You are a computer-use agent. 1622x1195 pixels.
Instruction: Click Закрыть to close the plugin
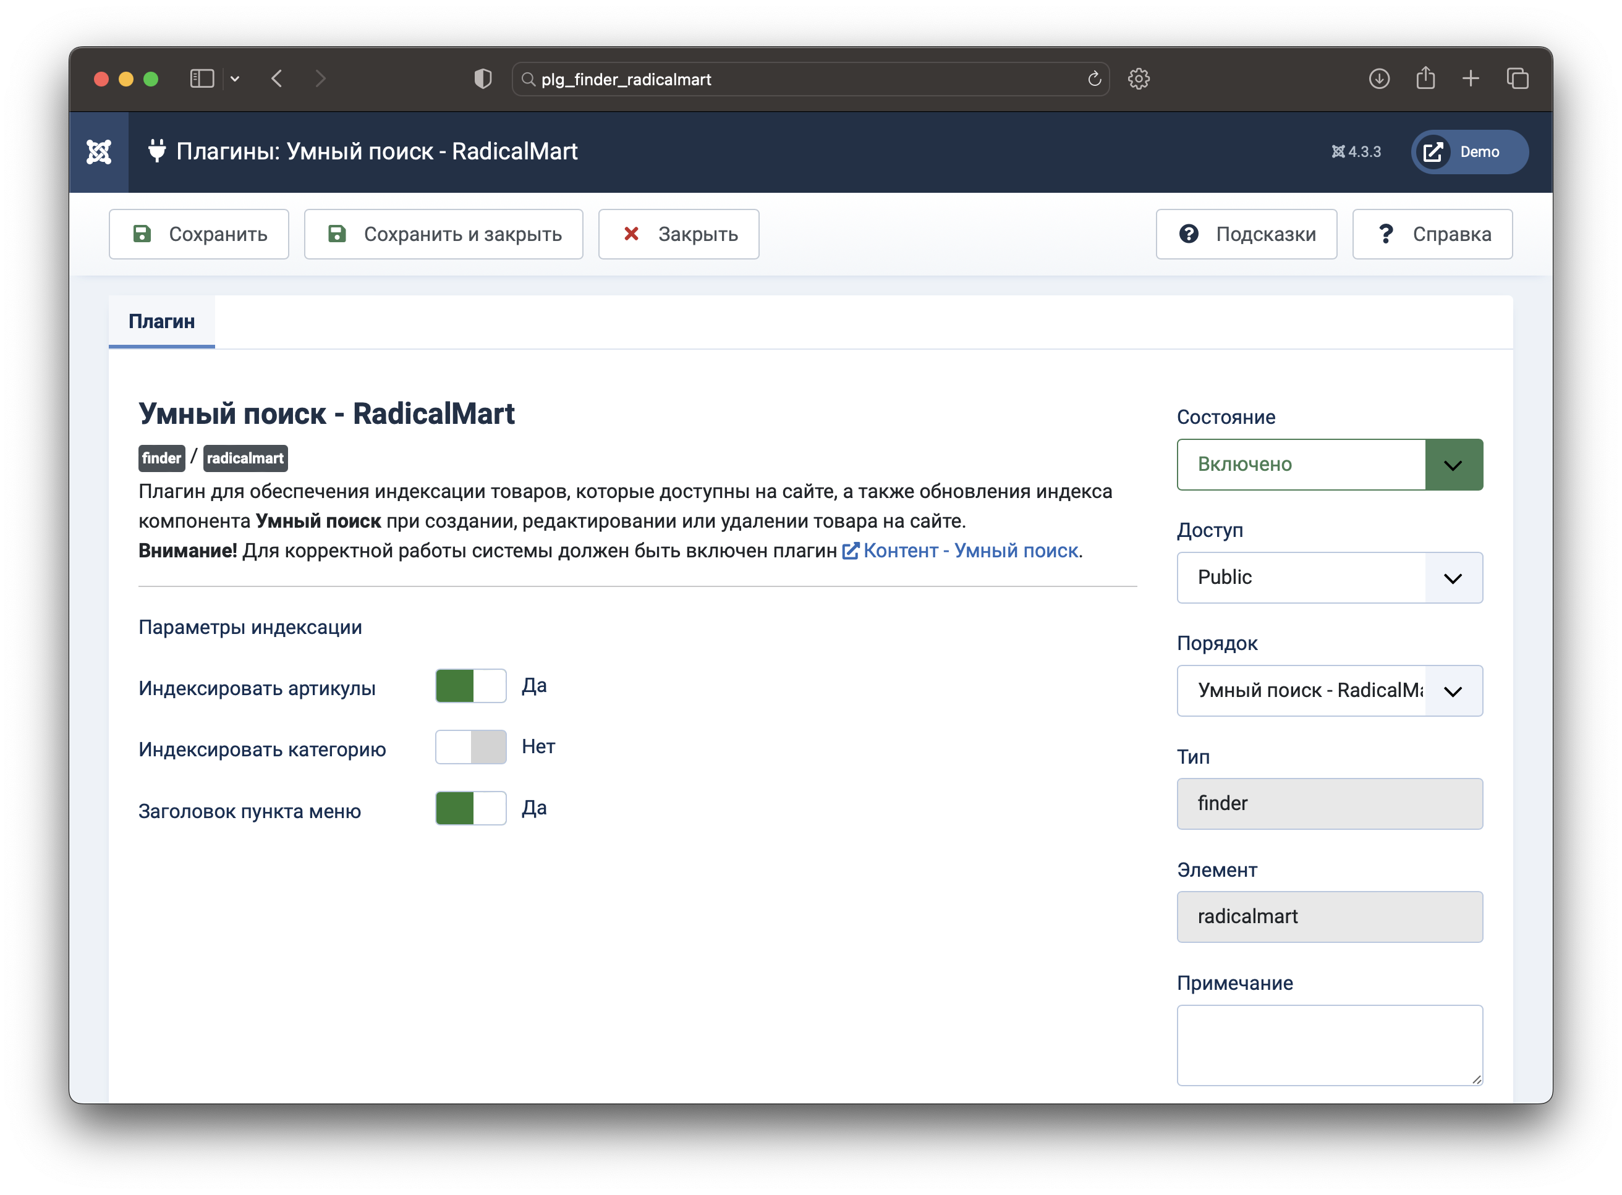[x=679, y=234]
